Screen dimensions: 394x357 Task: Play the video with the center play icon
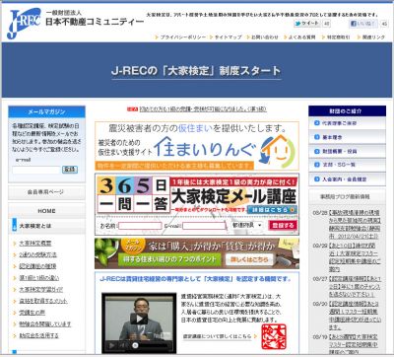click(x=139, y=319)
